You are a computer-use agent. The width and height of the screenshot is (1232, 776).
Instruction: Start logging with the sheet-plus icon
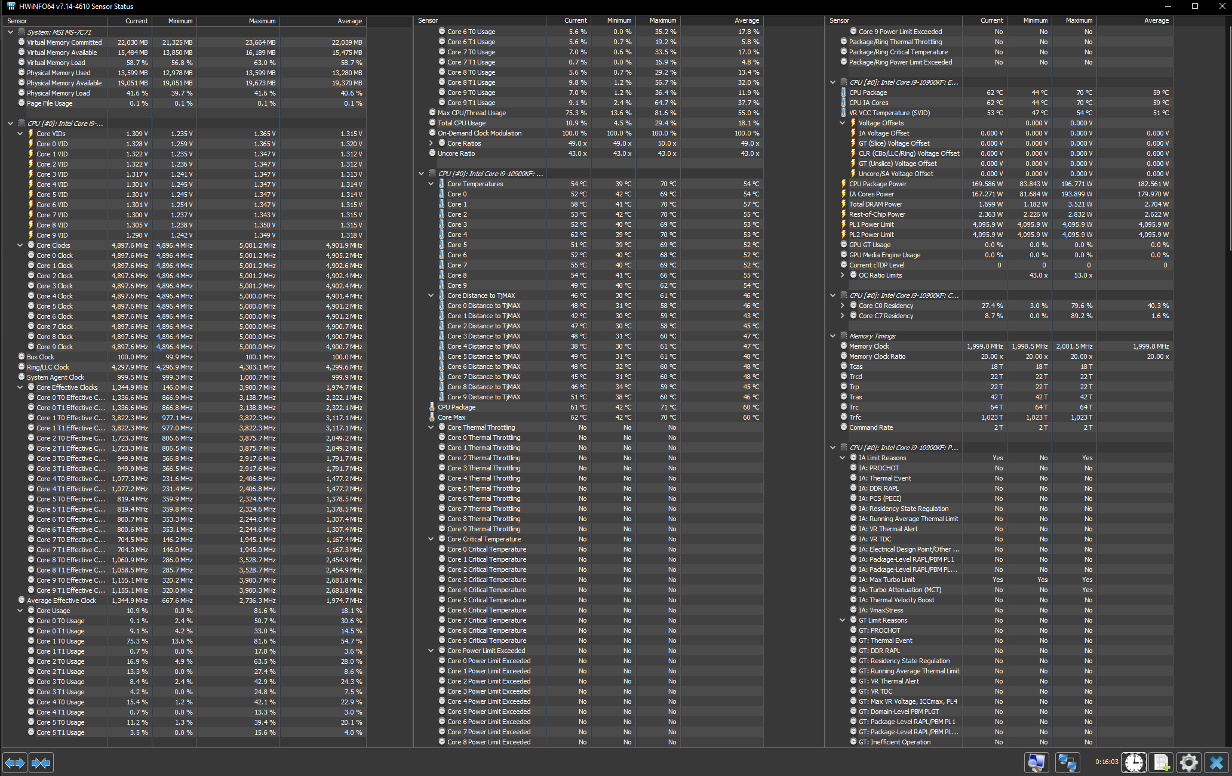point(1161,762)
